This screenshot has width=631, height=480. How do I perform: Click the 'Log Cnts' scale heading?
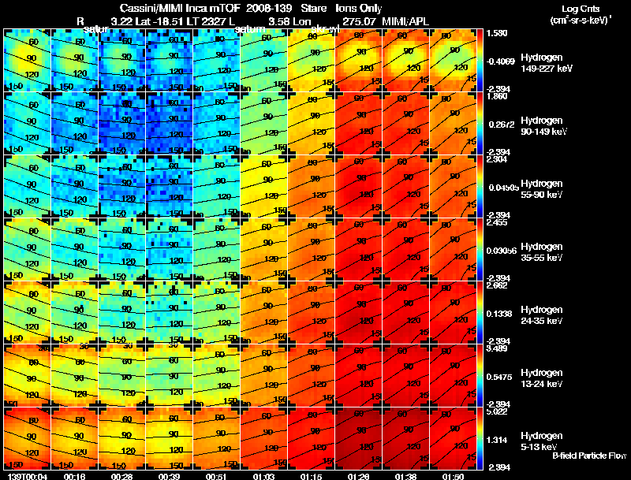tap(581, 9)
